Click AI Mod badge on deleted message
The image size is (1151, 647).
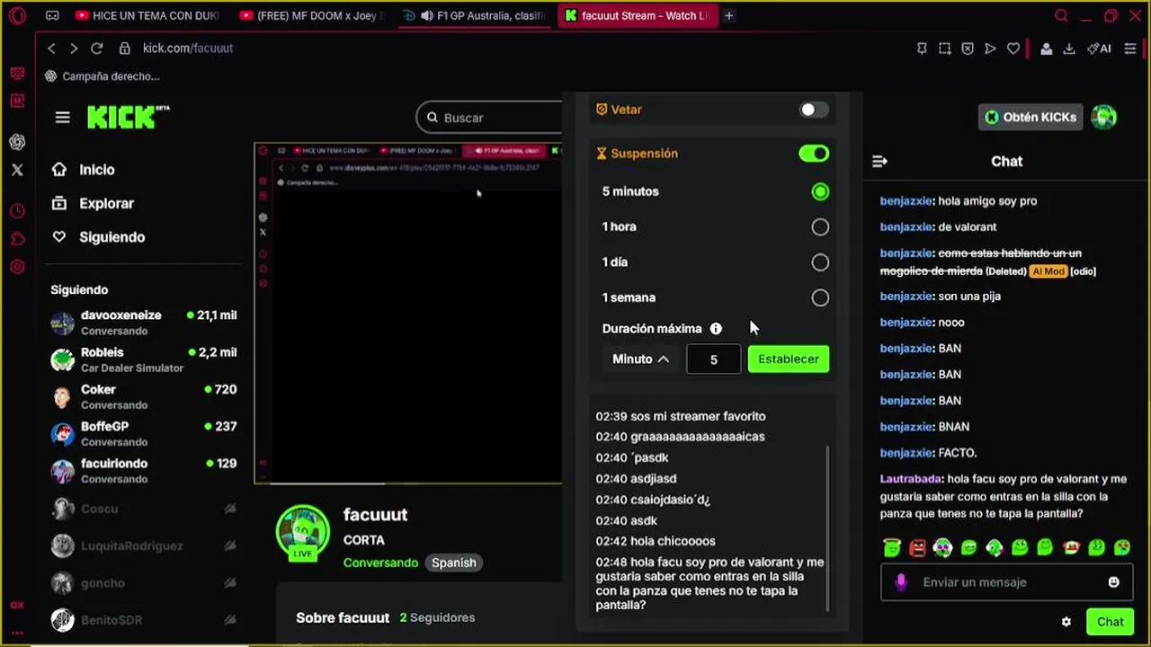(x=1048, y=270)
